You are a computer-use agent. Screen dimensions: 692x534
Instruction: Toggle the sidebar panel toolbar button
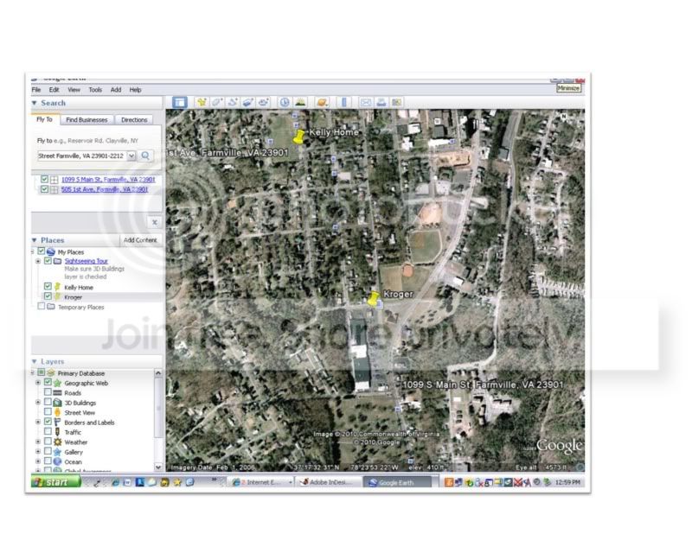pyautogui.click(x=179, y=102)
